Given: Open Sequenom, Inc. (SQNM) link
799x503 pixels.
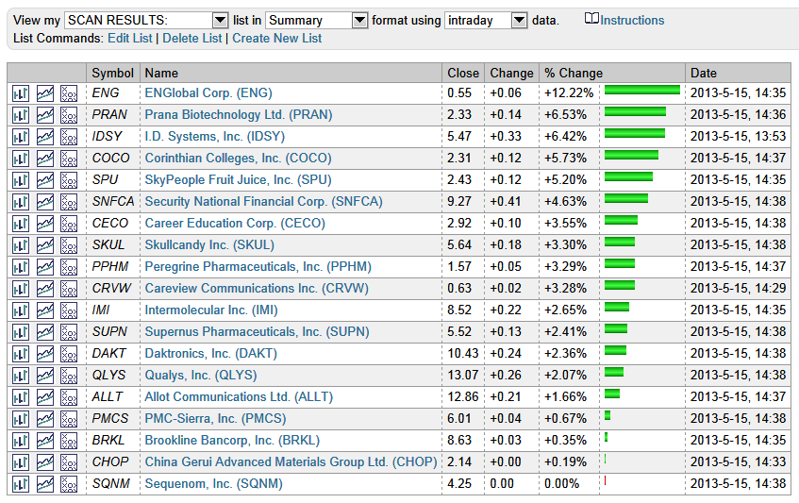Looking at the screenshot, I should [213, 483].
